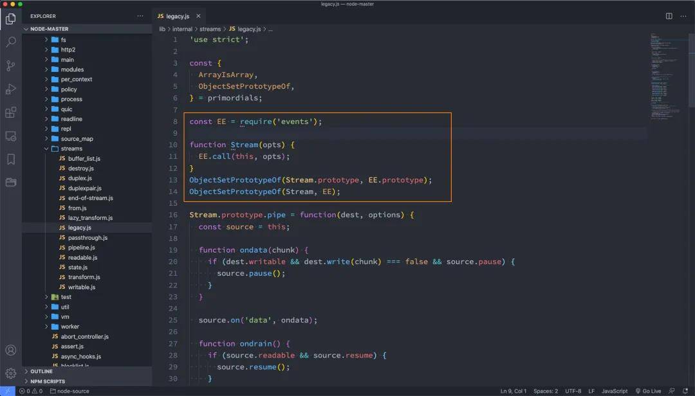Open the Remote Explorer icon
Screen dimensions: 695x396
(11, 136)
